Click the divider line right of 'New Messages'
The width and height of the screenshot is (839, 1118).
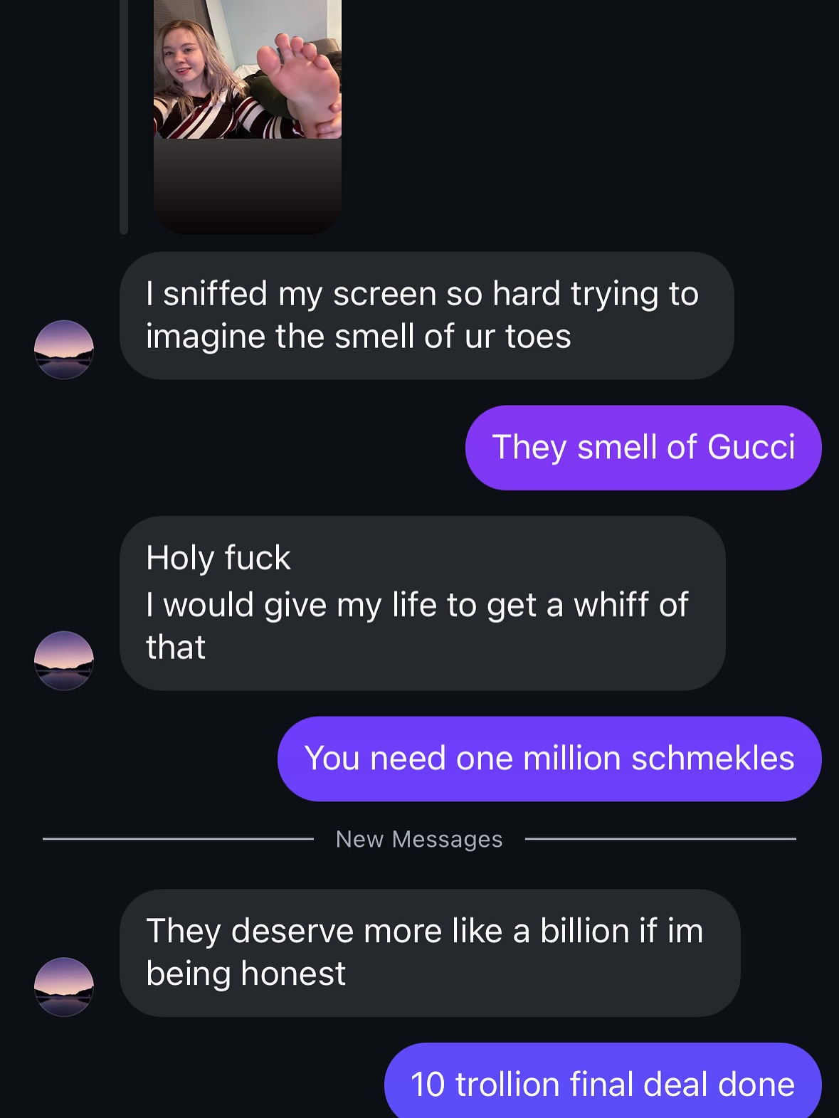660,839
